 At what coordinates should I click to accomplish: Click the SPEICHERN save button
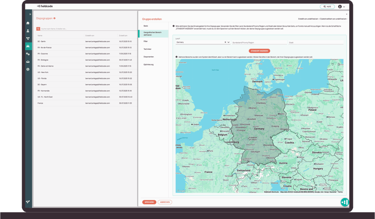tap(149, 202)
